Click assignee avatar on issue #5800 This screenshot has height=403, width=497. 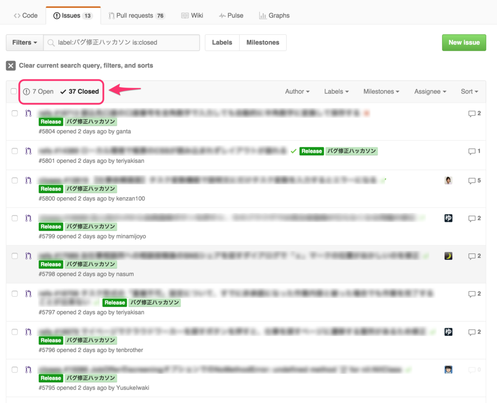point(448,181)
